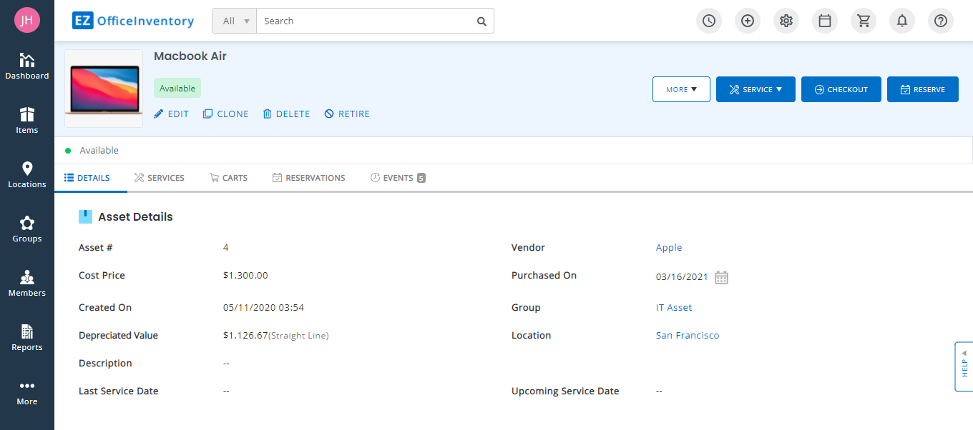This screenshot has width=973, height=430.
Task: Open the Apple vendor link
Action: click(x=669, y=248)
